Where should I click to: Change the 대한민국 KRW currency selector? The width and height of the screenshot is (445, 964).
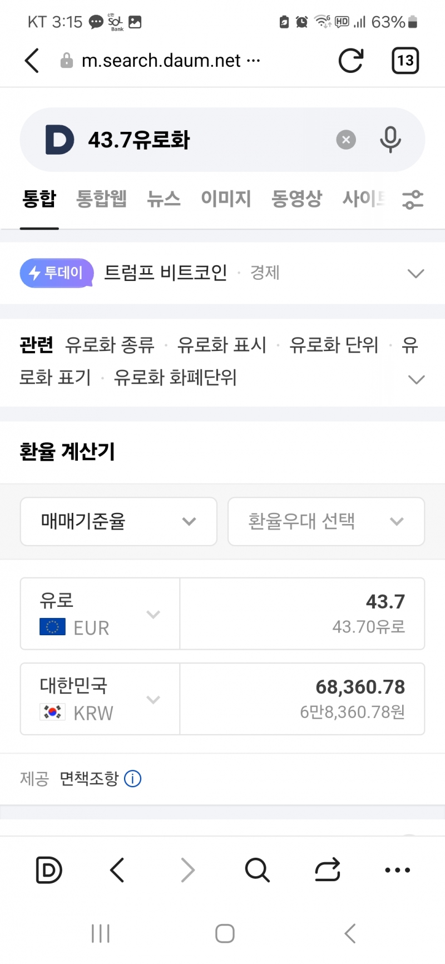(x=100, y=699)
